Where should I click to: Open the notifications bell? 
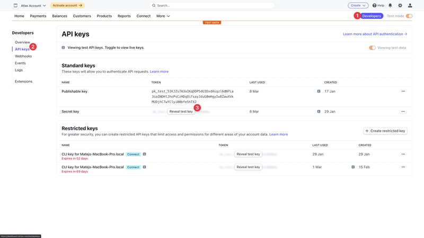pos(390,5)
